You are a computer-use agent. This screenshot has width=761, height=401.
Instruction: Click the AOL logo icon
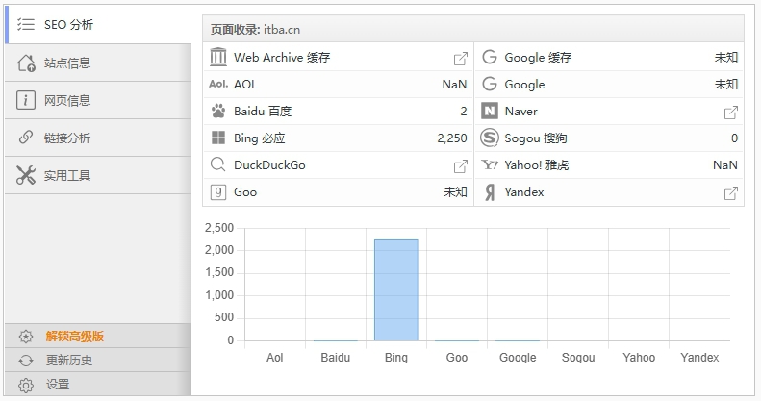click(x=218, y=84)
